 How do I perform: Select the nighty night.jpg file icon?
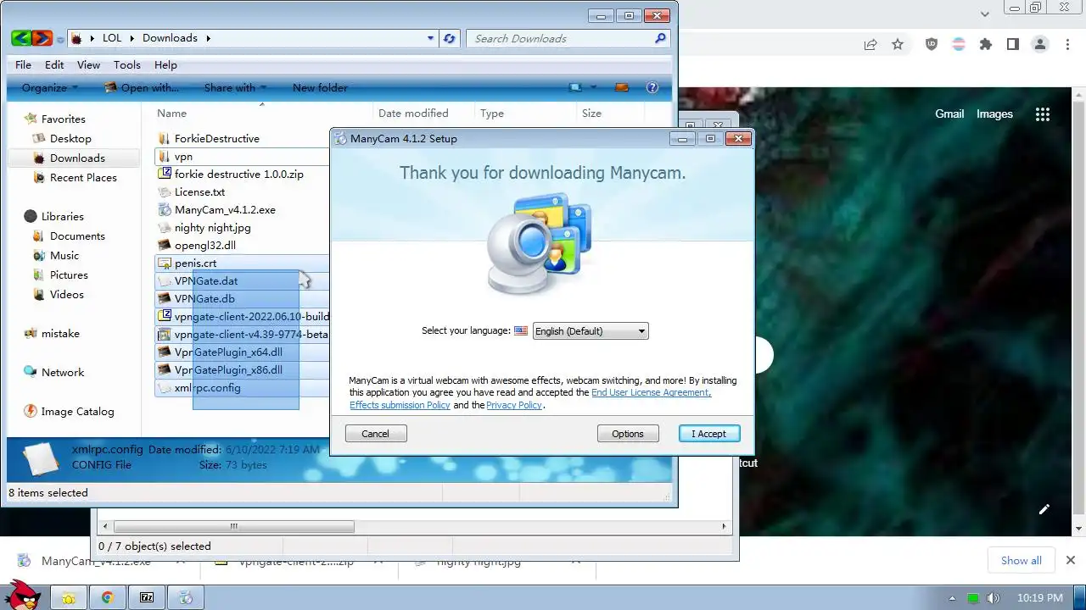pyautogui.click(x=165, y=227)
